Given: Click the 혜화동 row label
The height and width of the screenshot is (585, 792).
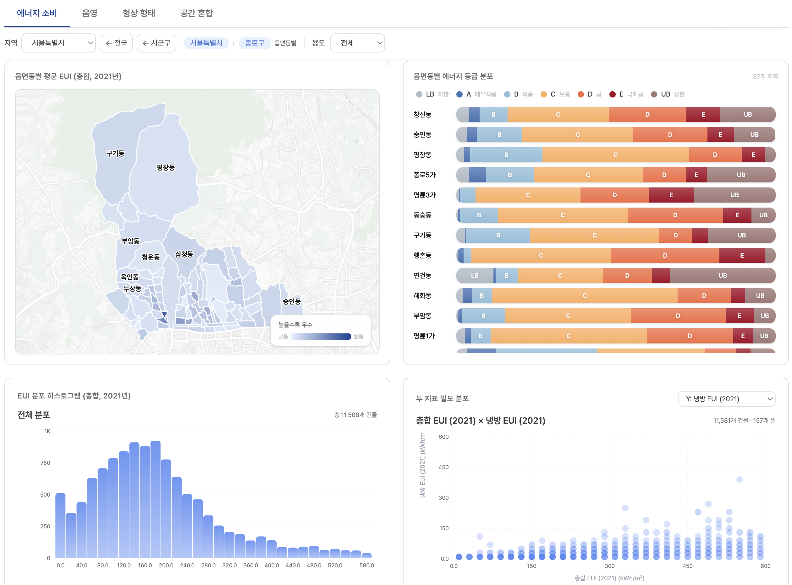Looking at the screenshot, I should coord(422,296).
